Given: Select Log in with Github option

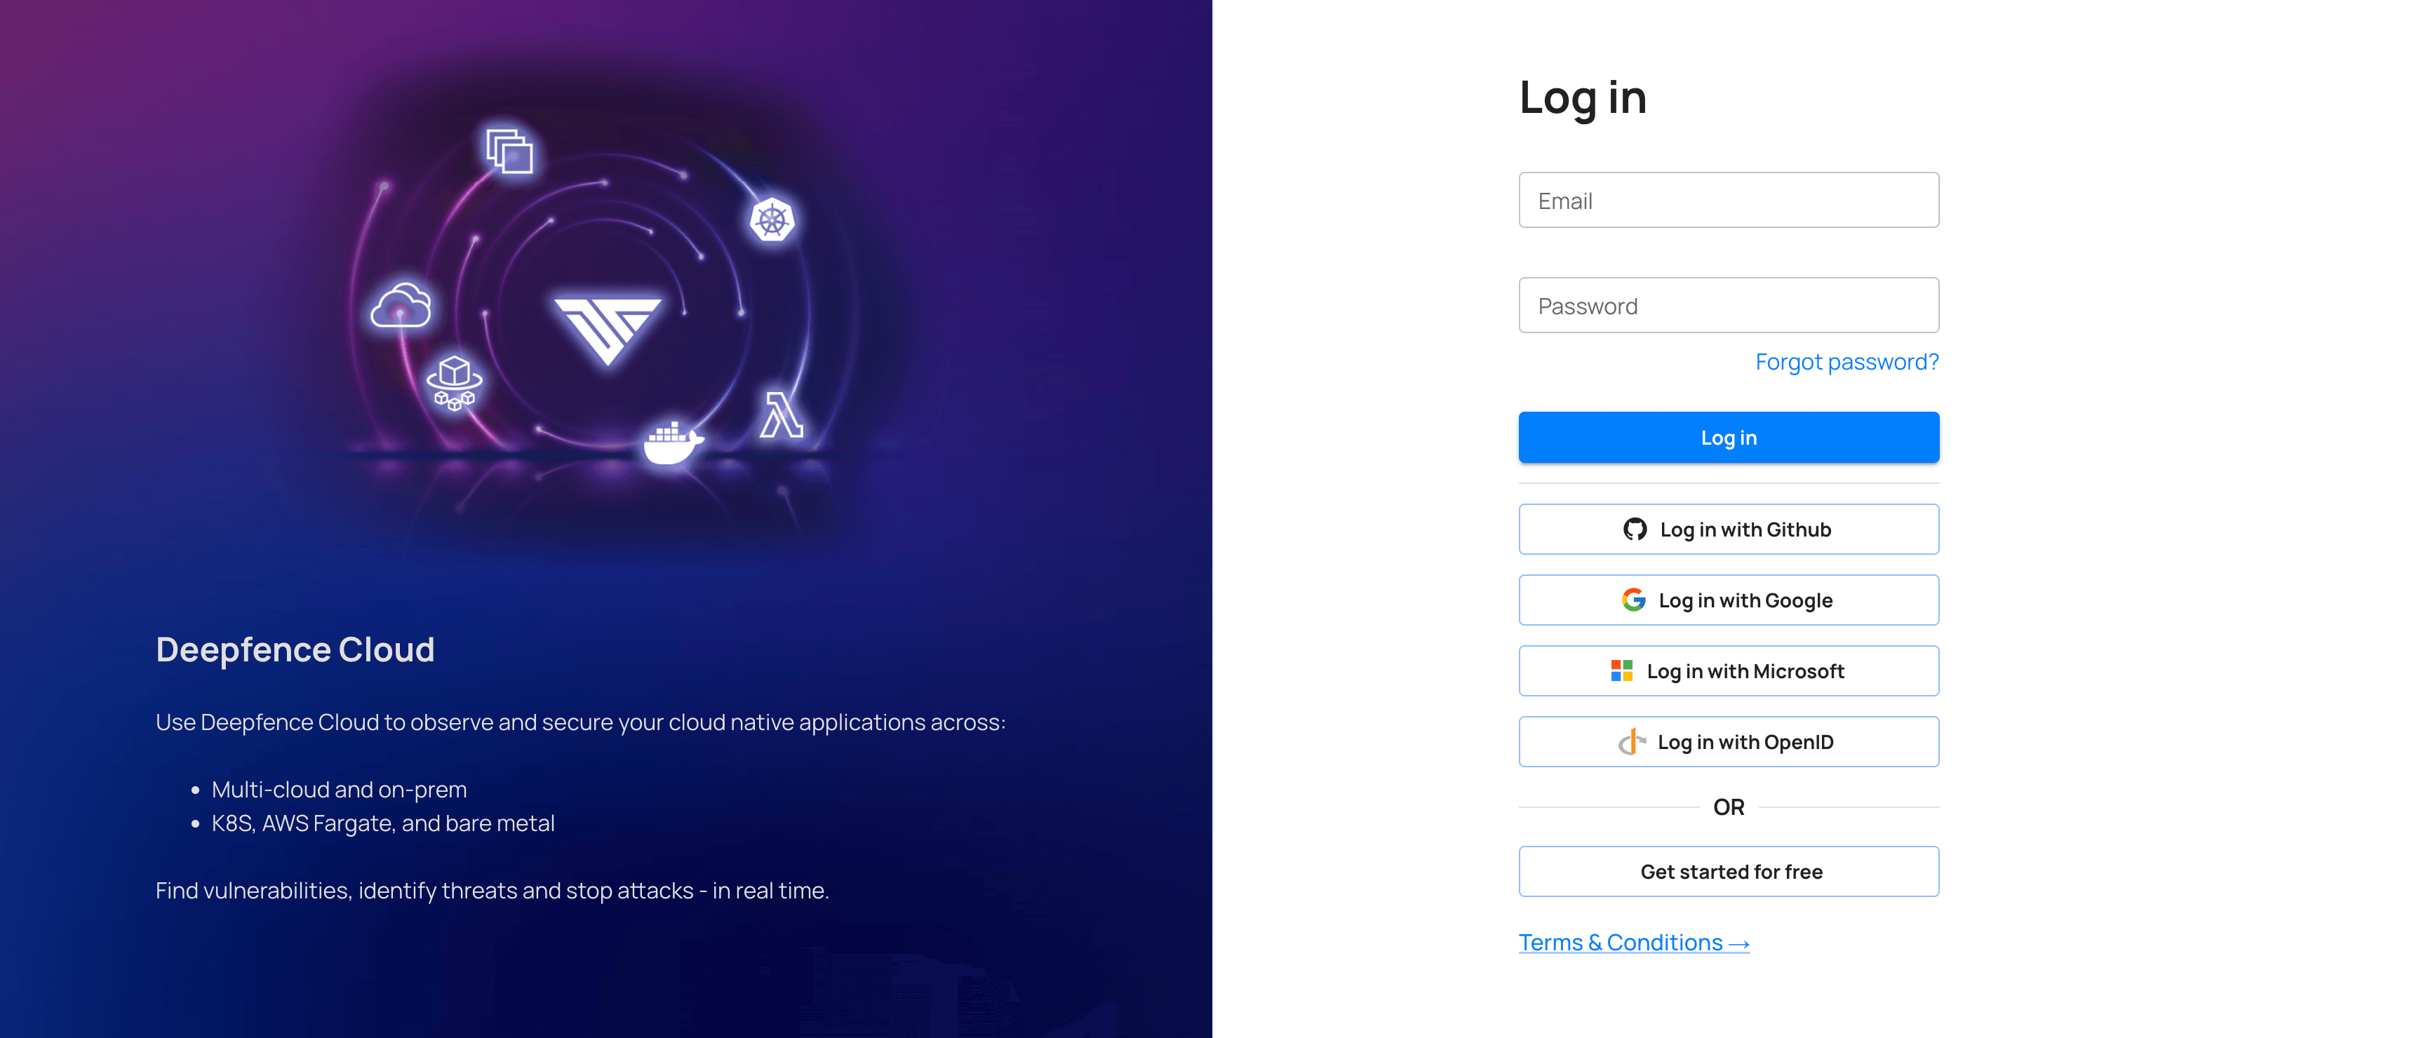Looking at the screenshot, I should (1729, 527).
